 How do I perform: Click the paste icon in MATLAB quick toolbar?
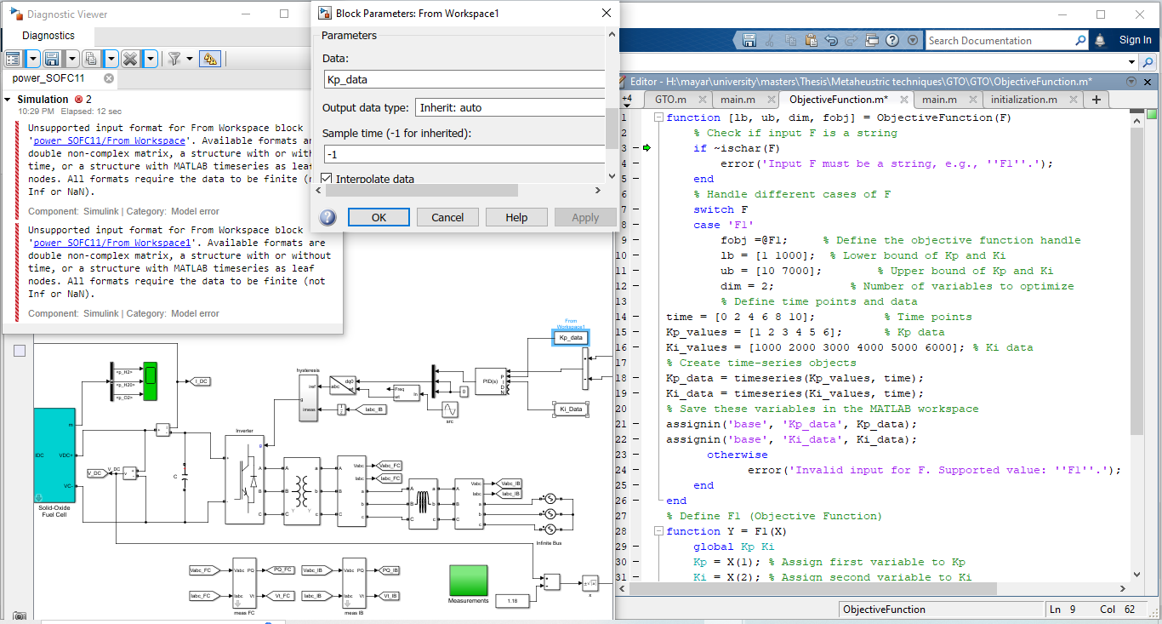pos(811,40)
